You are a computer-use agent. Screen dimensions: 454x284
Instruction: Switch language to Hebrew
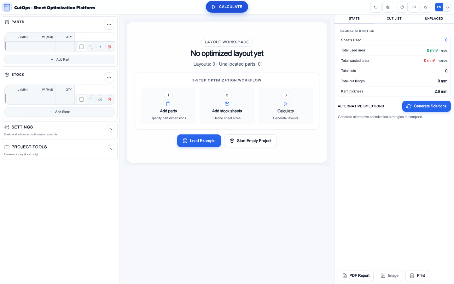447,7
